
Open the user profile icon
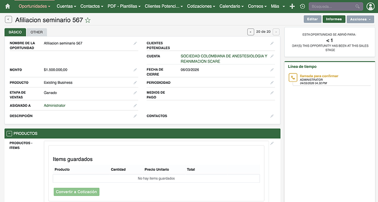coord(370,6)
